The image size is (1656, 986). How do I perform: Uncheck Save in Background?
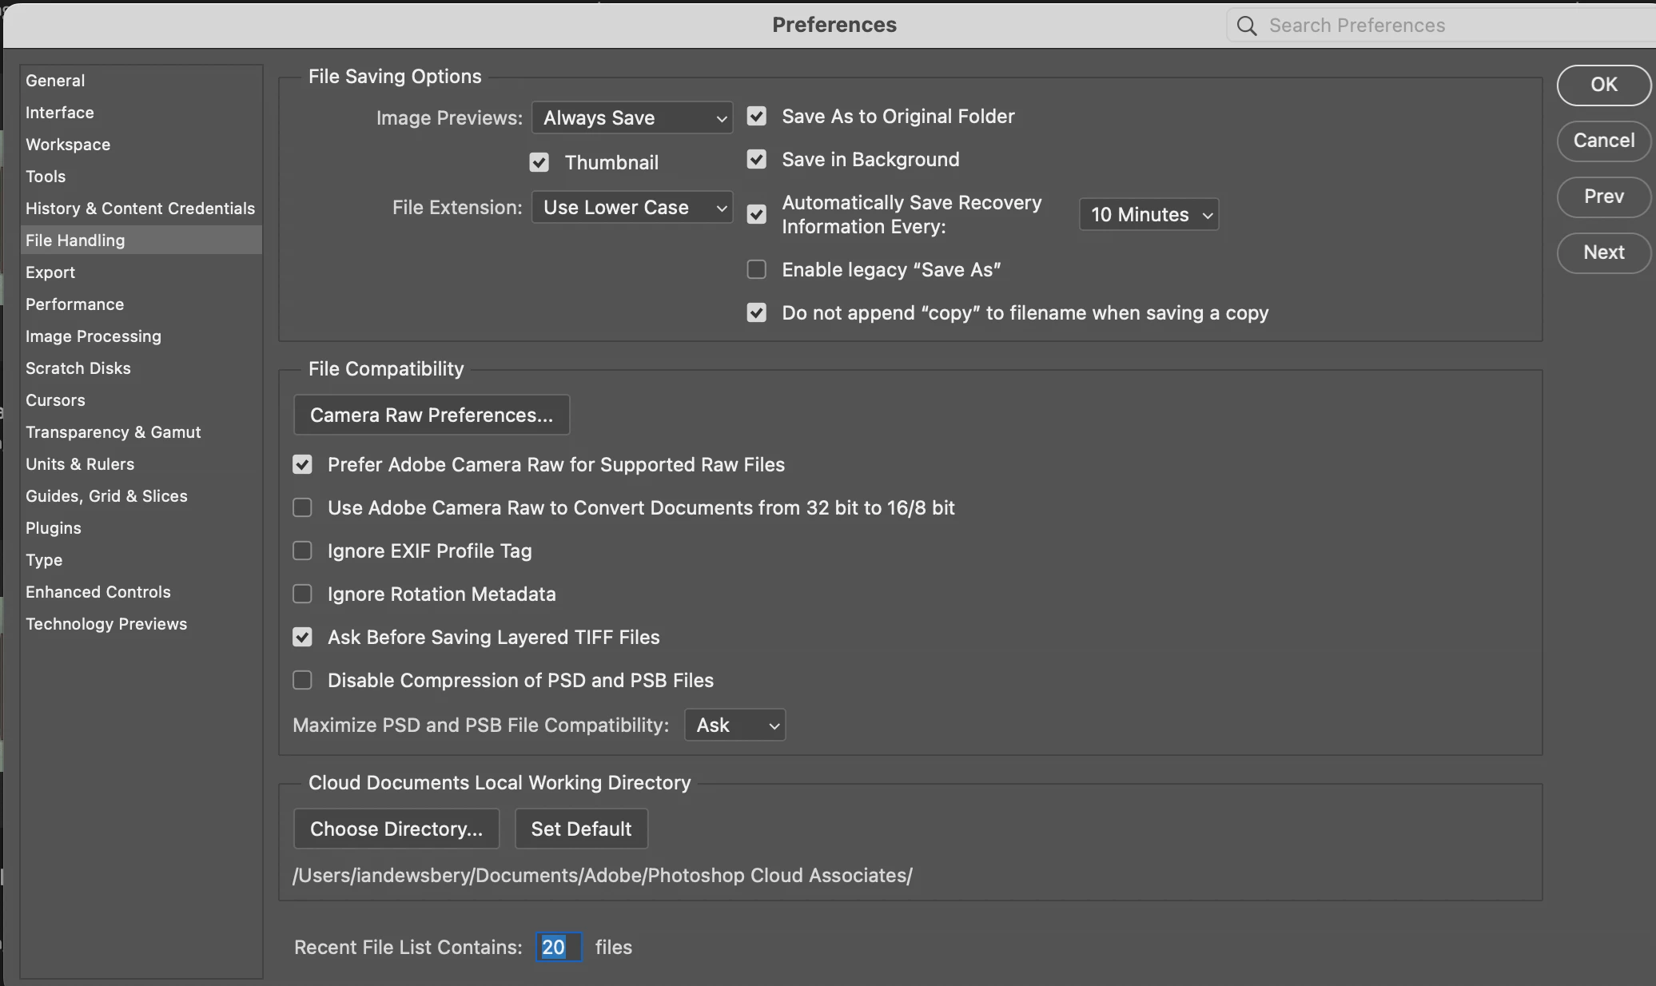(x=756, y=160)
